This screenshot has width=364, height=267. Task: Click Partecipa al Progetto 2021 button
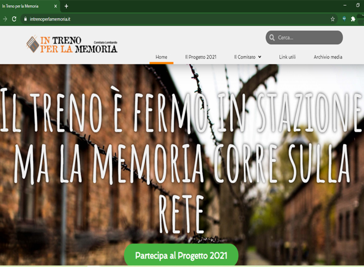[181, 255]
